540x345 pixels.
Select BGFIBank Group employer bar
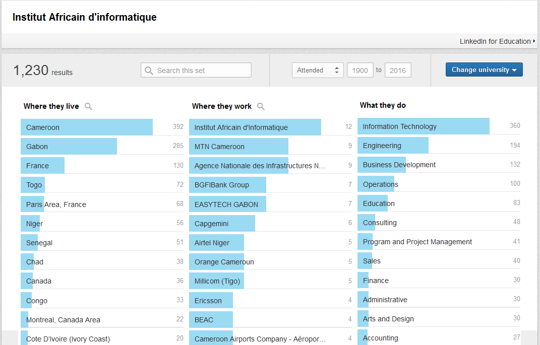pyautogui.click(x=270, y=185)
